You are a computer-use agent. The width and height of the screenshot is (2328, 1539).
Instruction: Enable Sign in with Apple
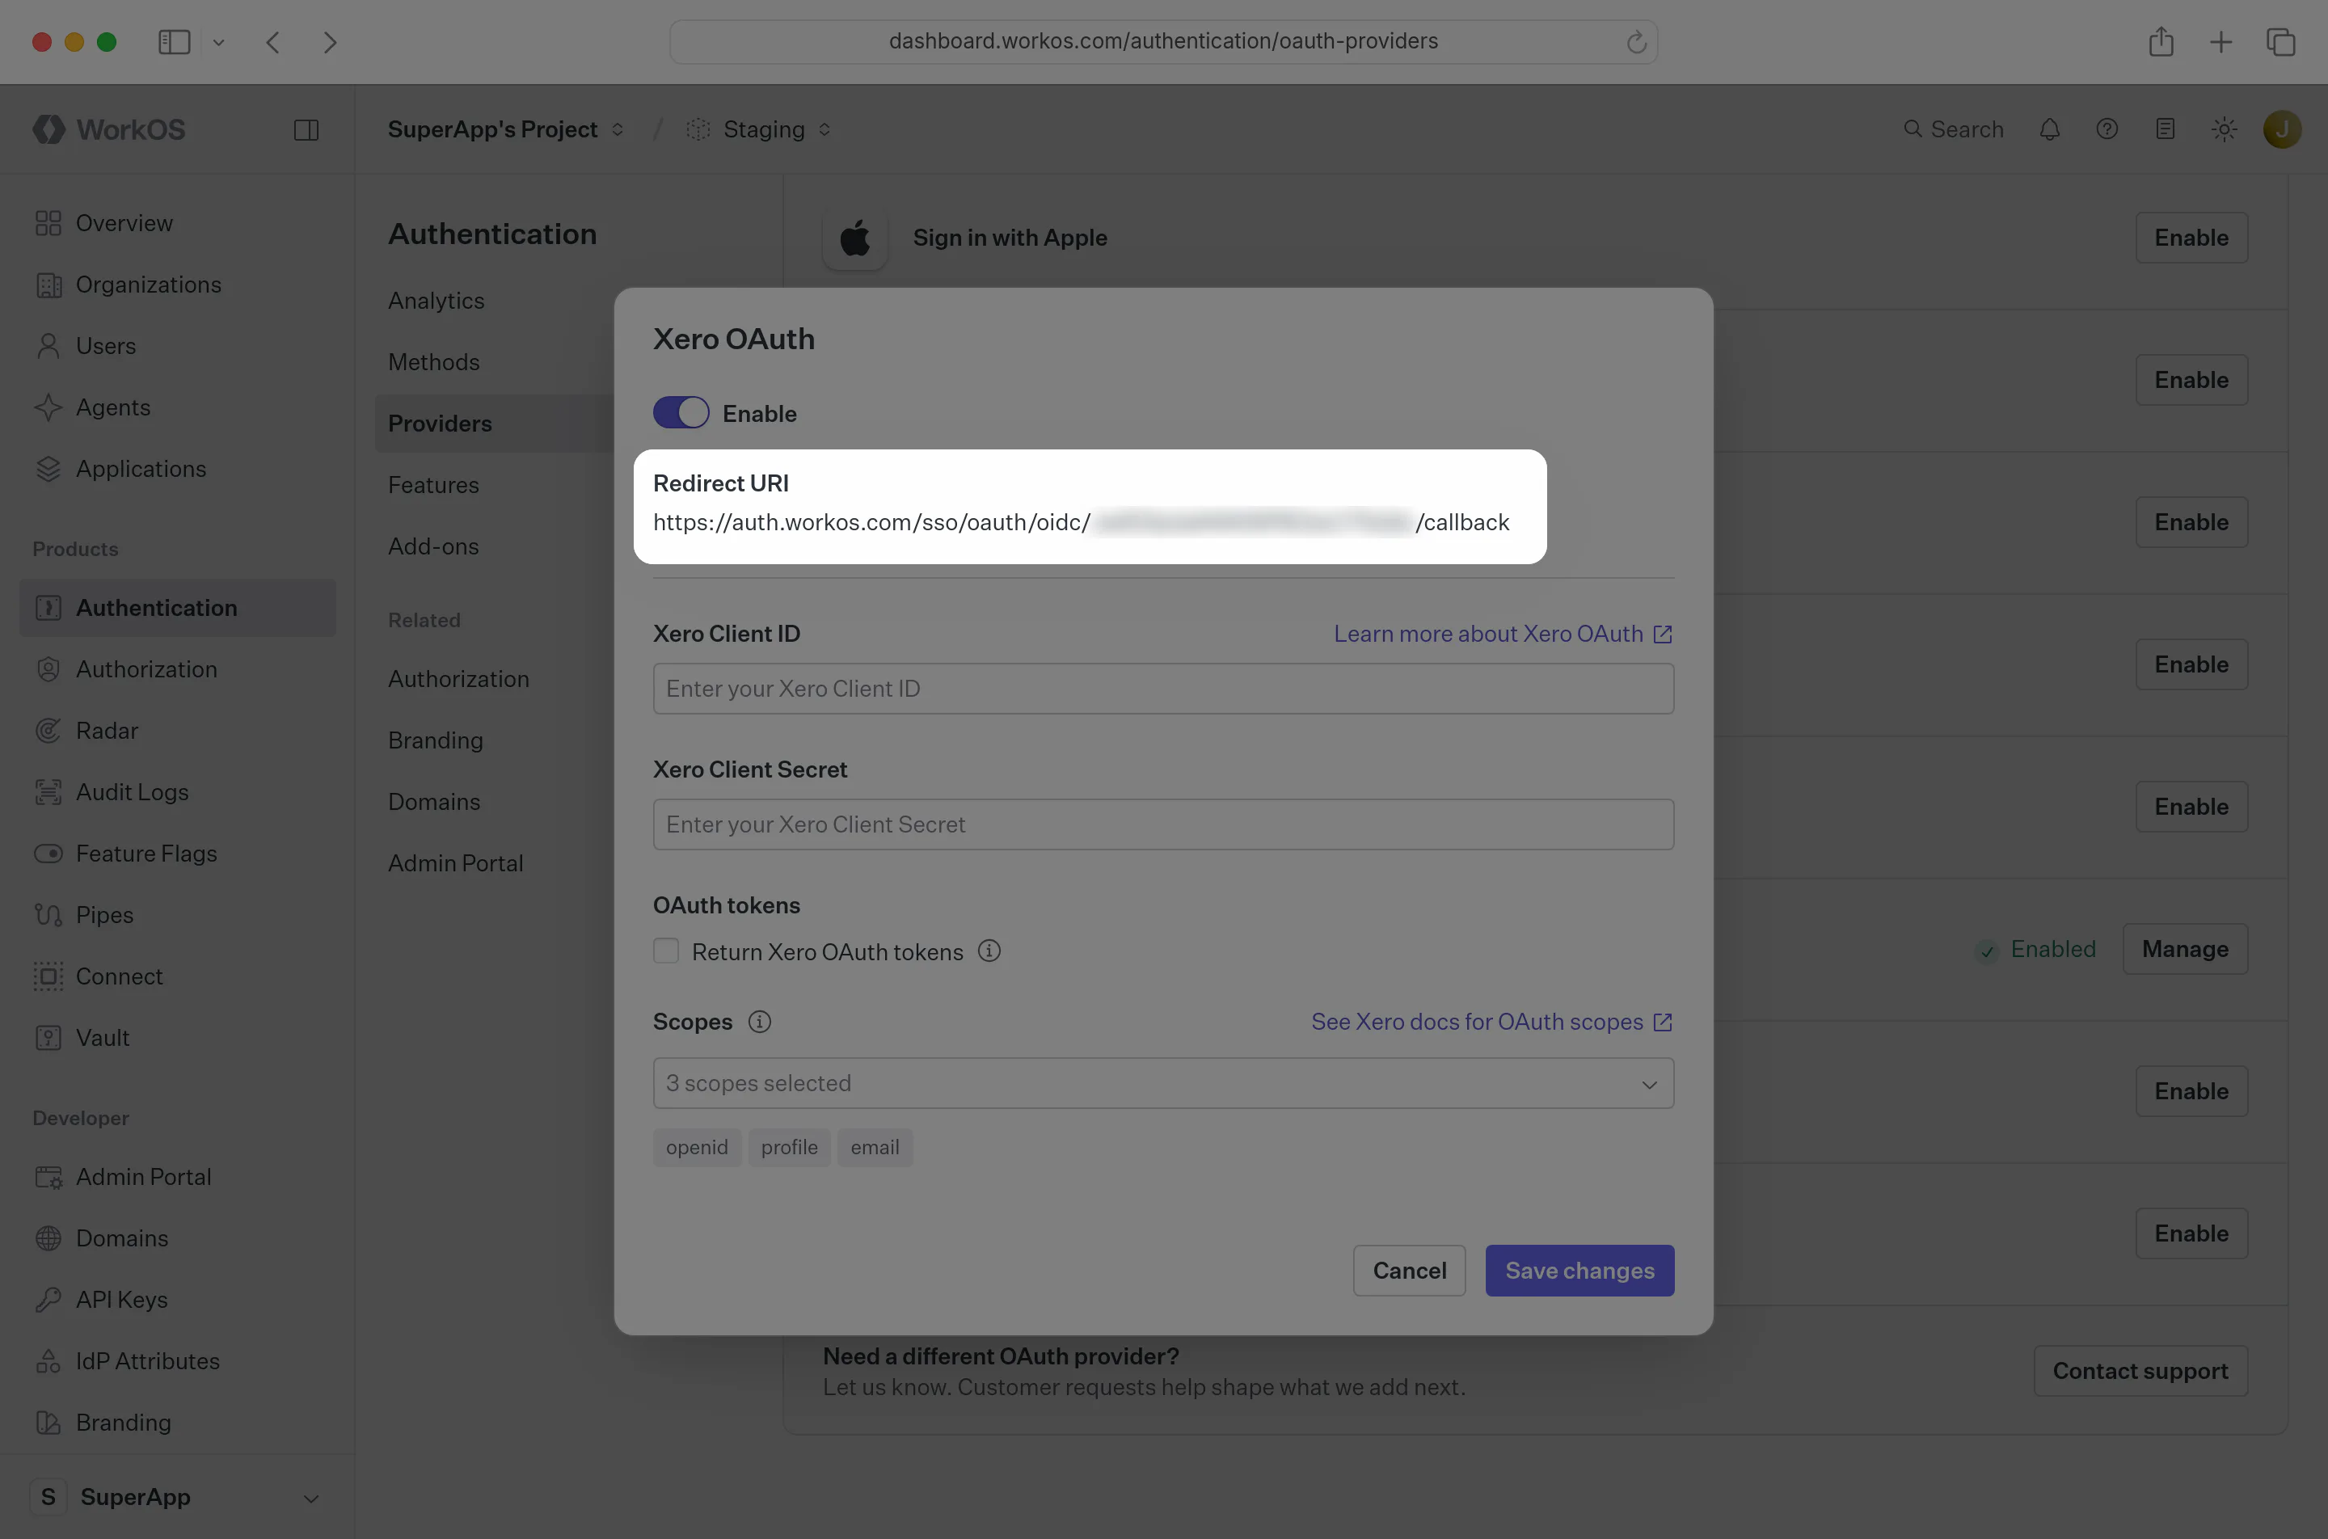click(x=2191, y=238)
